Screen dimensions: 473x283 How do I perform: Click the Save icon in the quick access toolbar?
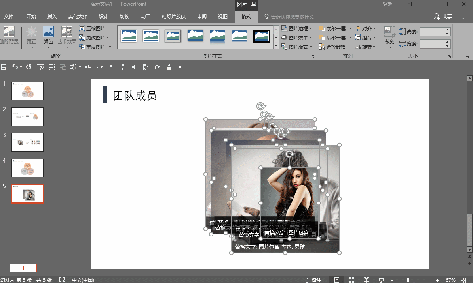click(x=4, y=67)
